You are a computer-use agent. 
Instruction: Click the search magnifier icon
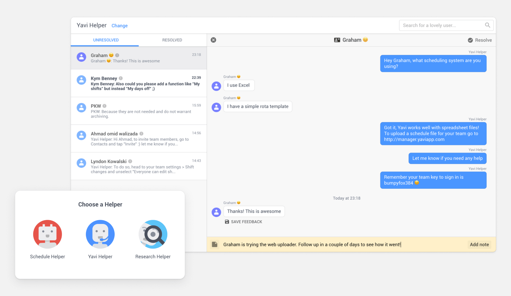click(487, 25)
